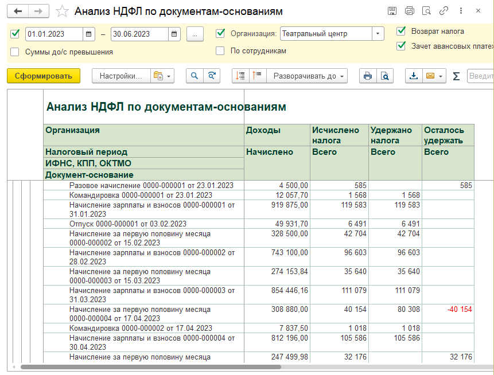Go forward with the right arrow button
Image resolution: width=494 pixels, height=375 pixels.
[38, 11]
